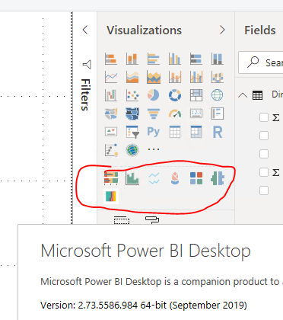Check the first sigma field checkbox
Screen dimensions: 283x320
[x=264, y=117]
